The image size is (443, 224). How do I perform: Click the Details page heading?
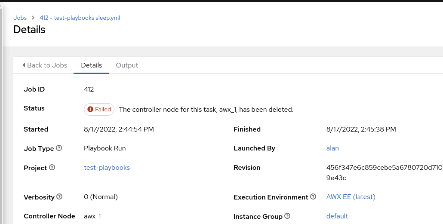coord(29,30)
